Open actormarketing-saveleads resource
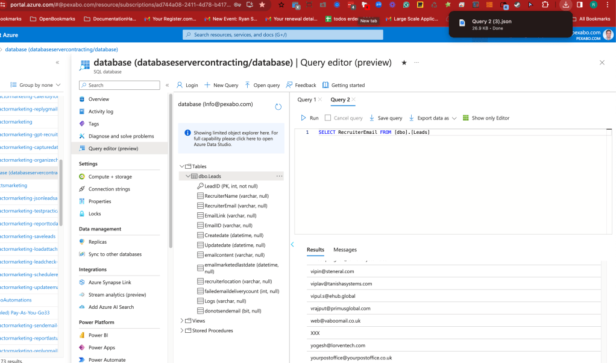616x363 pixels. point(29,236)
